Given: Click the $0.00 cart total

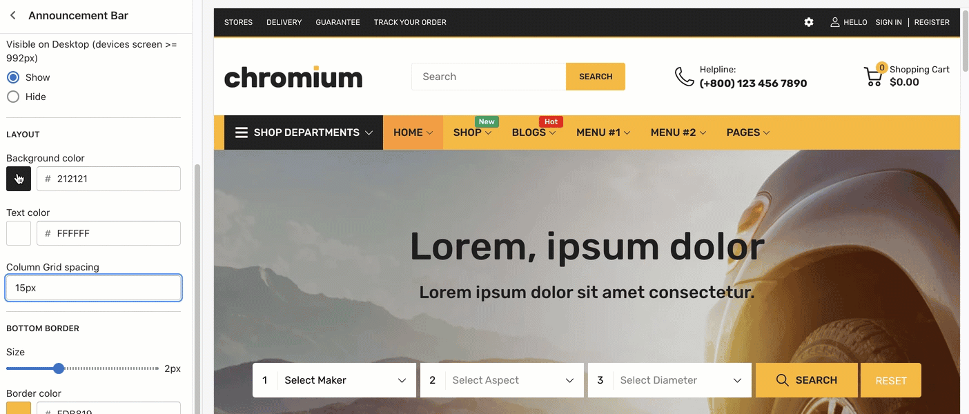Looking at the screenshot, I should 904,82.
